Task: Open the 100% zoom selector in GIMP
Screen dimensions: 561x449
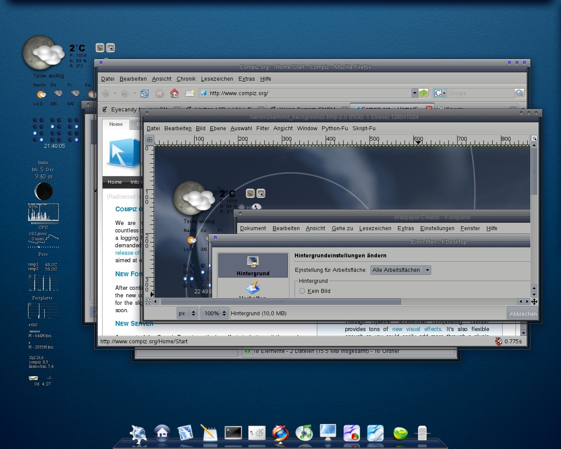Action: [x=215, y=313]
